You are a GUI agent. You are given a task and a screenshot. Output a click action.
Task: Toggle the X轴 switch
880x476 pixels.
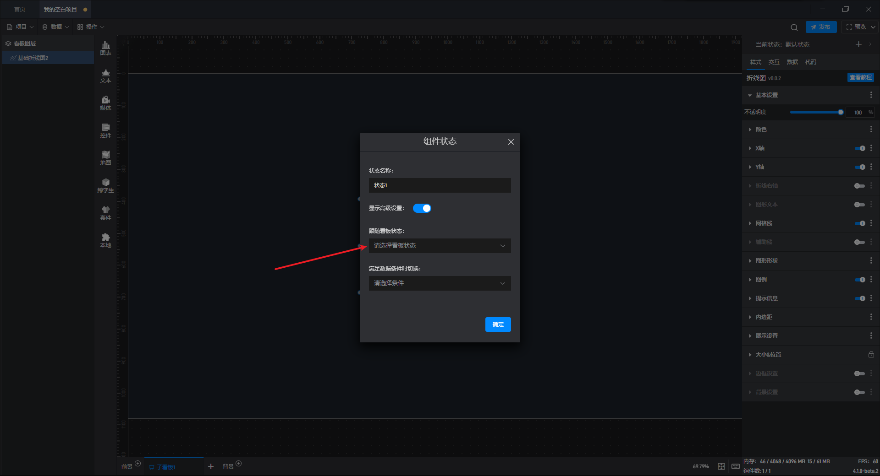(x=860, y=148)
